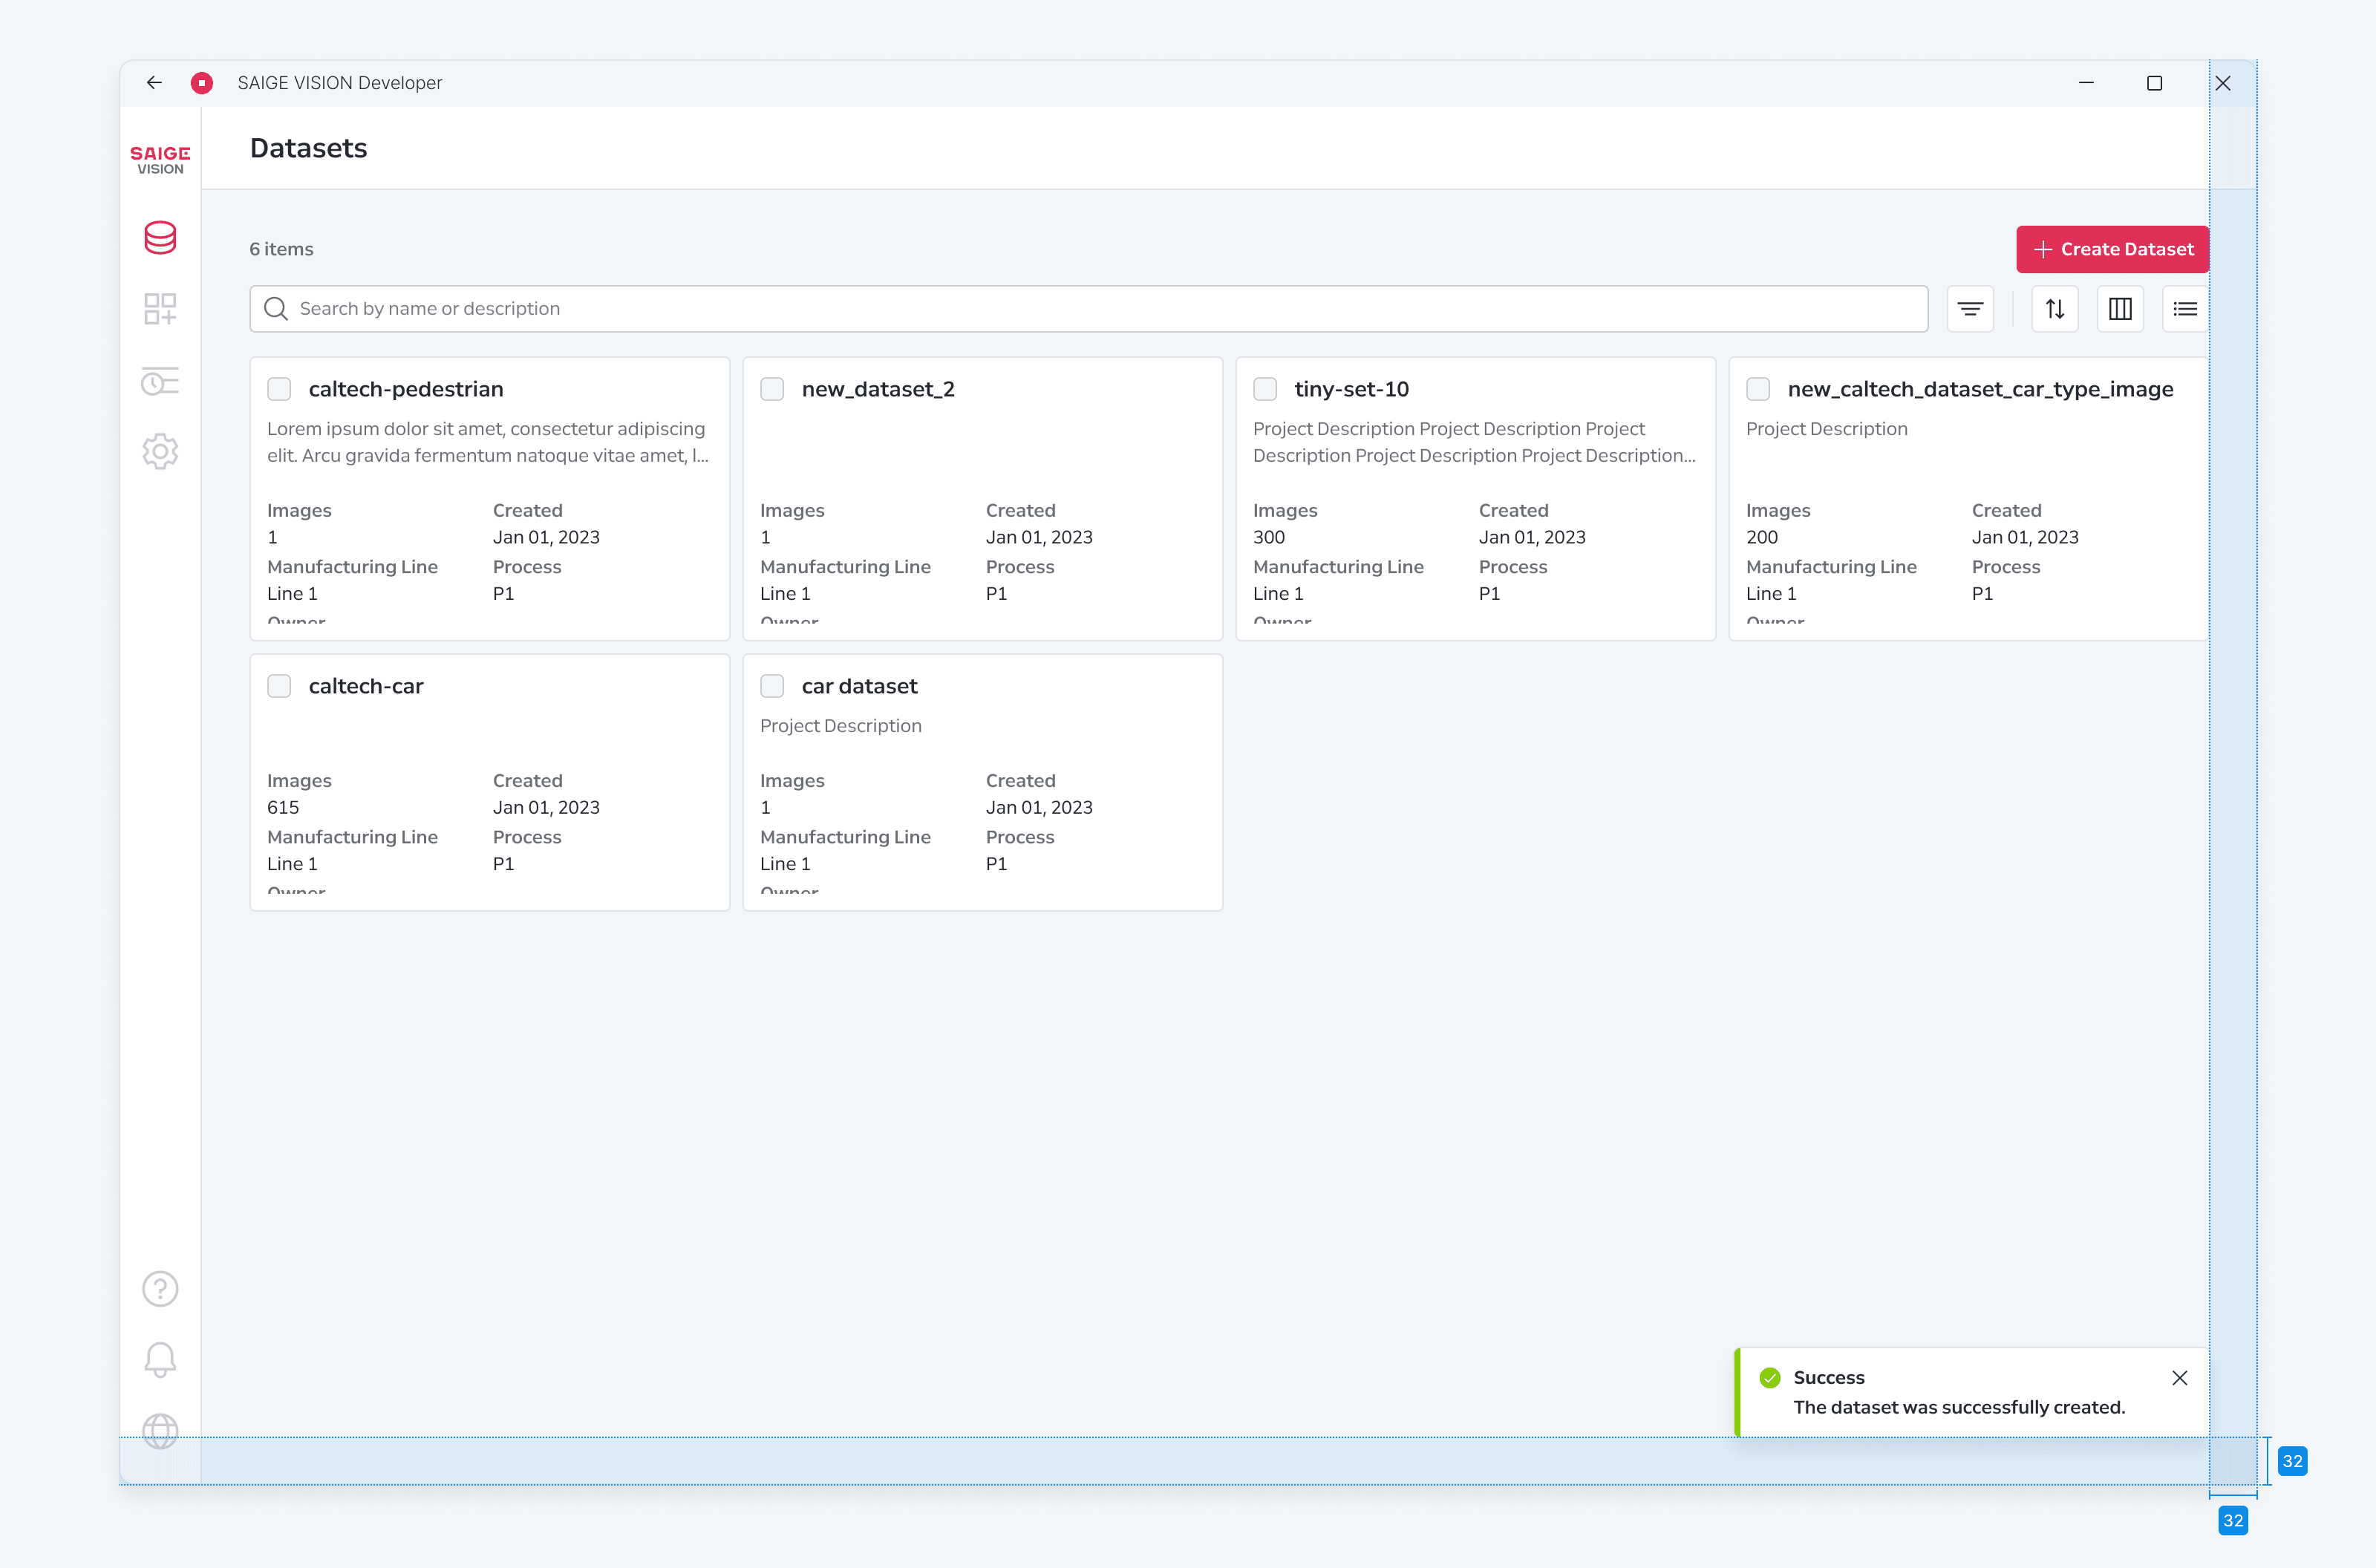2376x1568 pixels.
Task: Open the grid-plus projects icon in sidebar
Action: coord(160,309)
